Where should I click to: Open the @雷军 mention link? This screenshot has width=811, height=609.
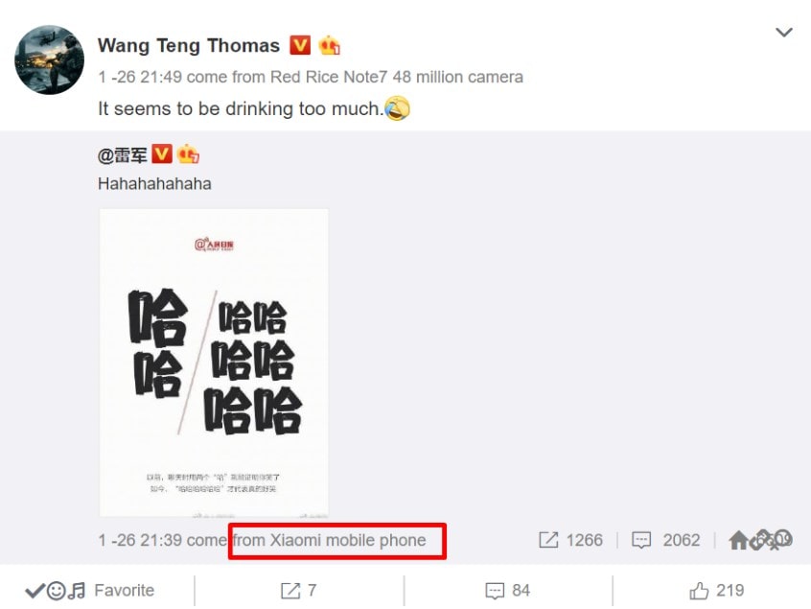click(x=122, y=154)
